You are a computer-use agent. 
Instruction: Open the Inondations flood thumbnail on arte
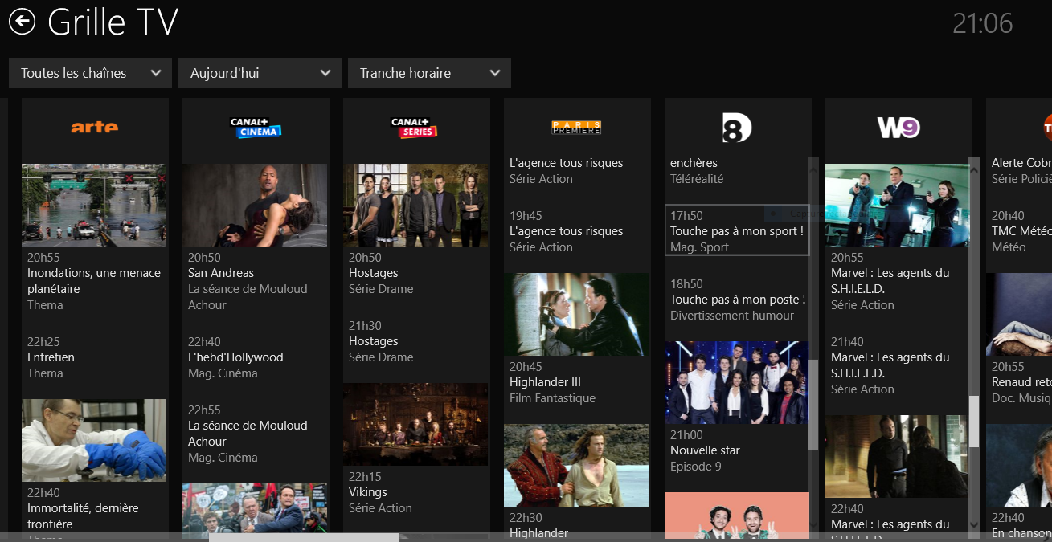pyautogui.click(x=94, y=205)
